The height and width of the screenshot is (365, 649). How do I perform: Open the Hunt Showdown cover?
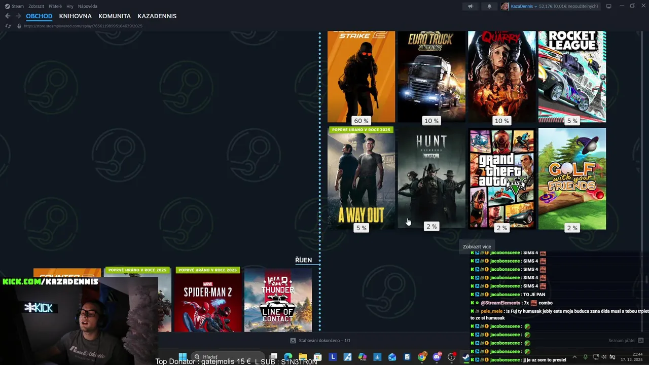click(431, 178)
